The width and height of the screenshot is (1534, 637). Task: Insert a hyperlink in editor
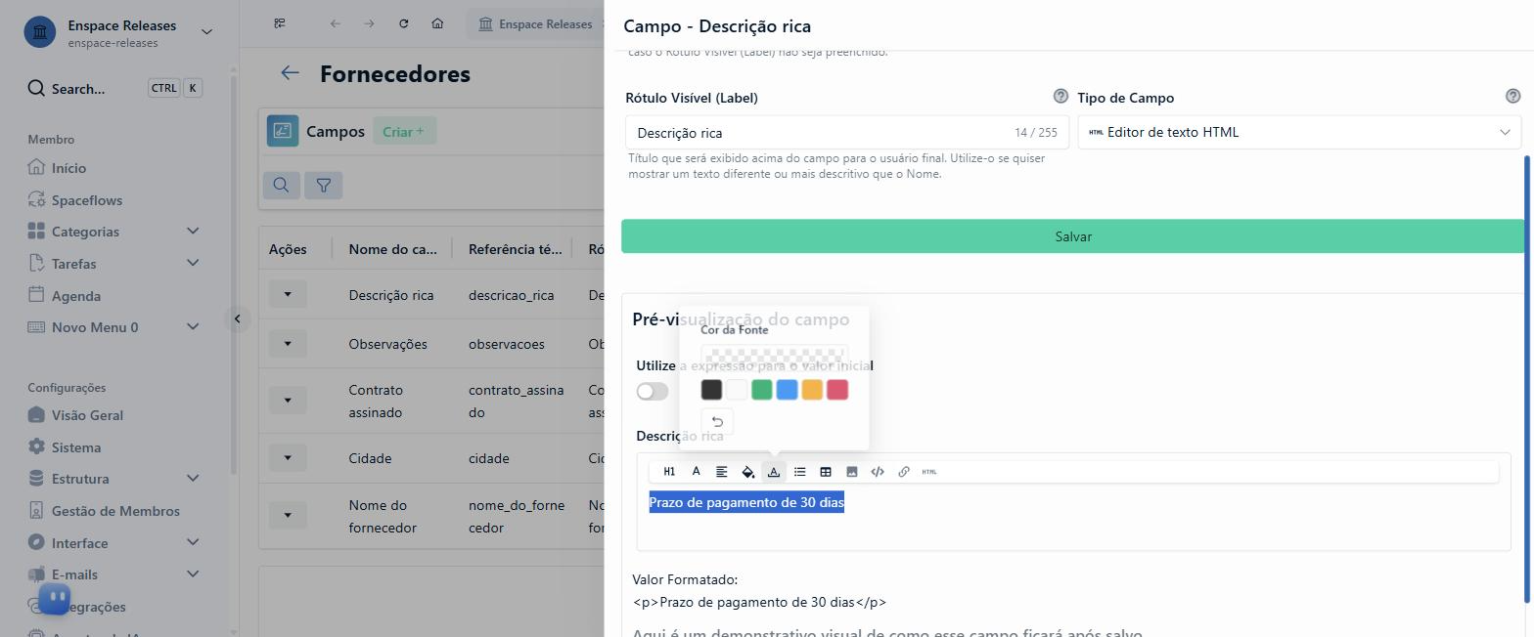[x=903, y=472]
